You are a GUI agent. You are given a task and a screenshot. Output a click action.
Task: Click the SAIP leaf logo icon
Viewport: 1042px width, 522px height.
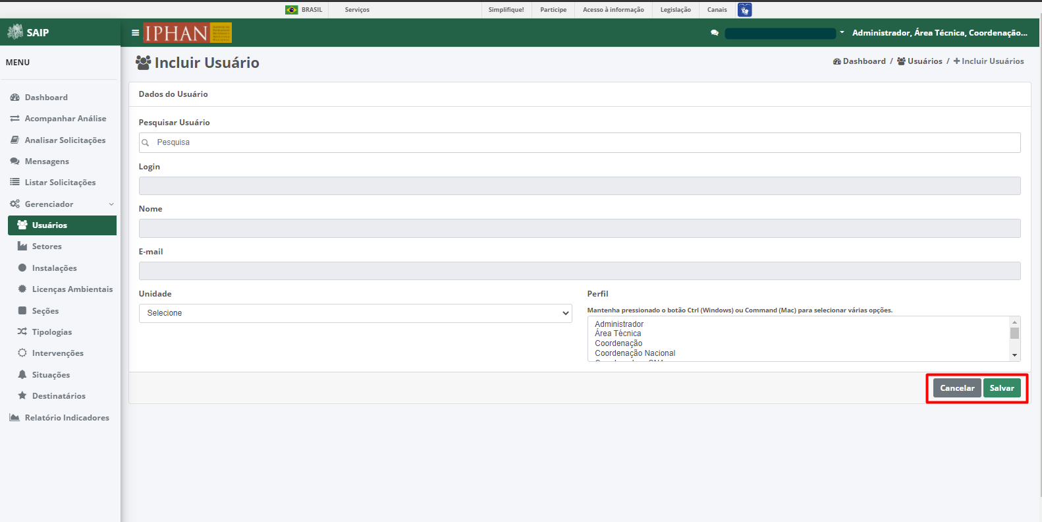click(x=15, y=32)
